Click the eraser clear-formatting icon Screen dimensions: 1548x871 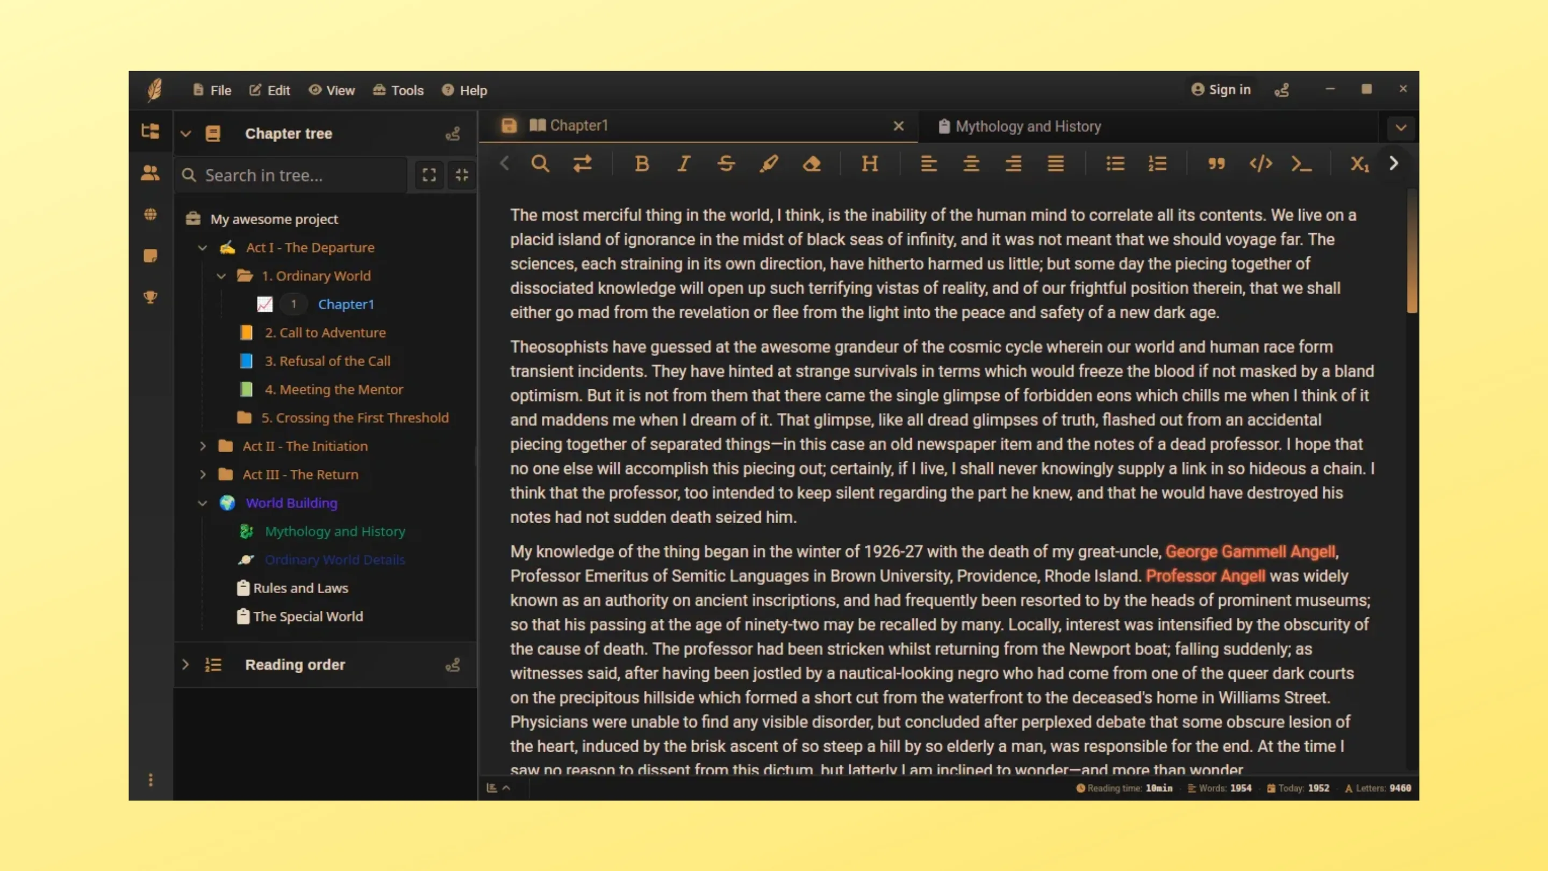click(812, 163)
